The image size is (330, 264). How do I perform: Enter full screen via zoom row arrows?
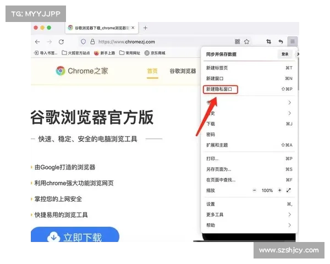289,190
